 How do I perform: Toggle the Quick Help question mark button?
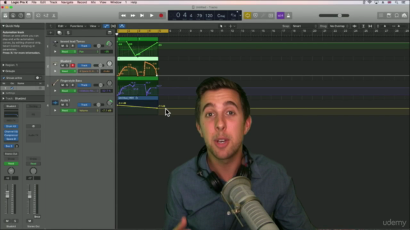(20, 15)
